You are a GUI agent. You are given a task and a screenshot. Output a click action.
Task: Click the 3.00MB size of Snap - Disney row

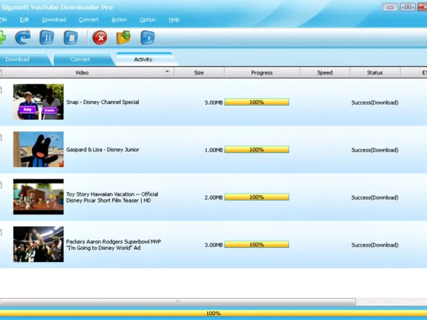click(213, 102)
